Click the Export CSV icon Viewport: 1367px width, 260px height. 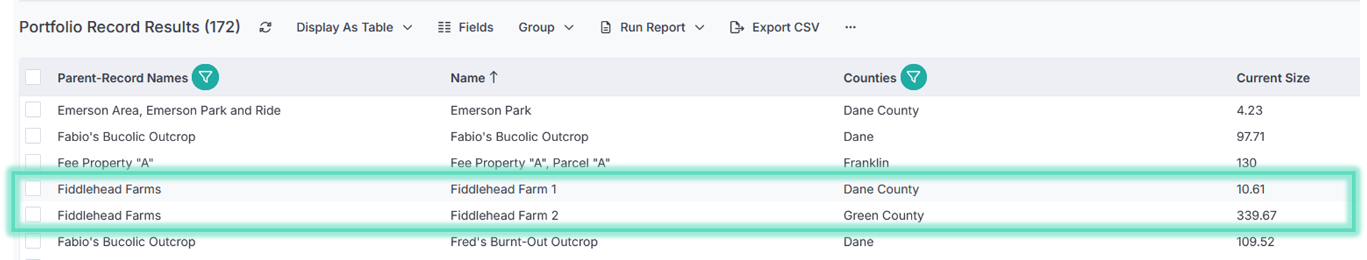pos(737,28)
